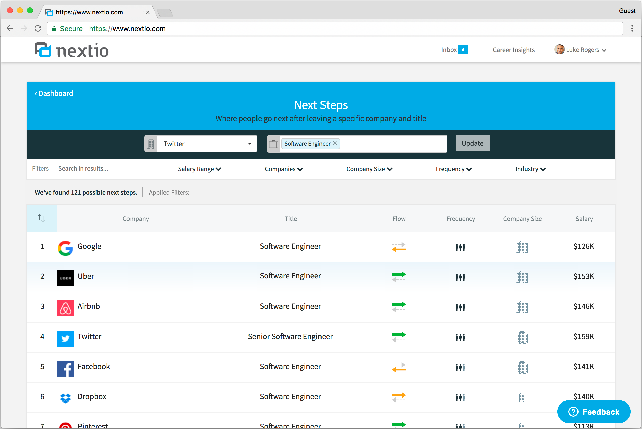Expand the Salary Range filter
Image resolution: width=642 pixels, height=429 pixels.
[x=200, y=169]
